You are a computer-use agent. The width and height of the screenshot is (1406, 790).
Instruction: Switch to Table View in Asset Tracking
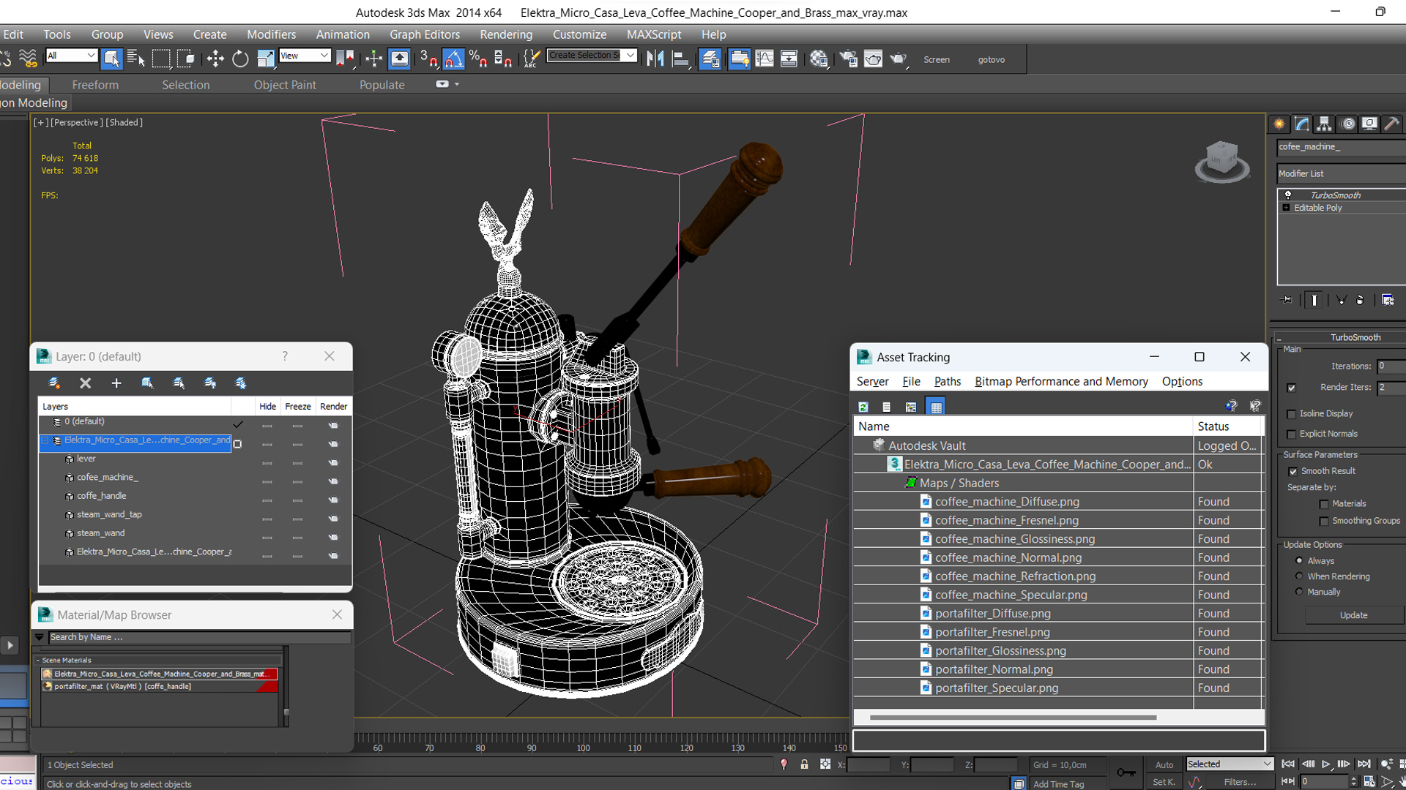point(935,407)
